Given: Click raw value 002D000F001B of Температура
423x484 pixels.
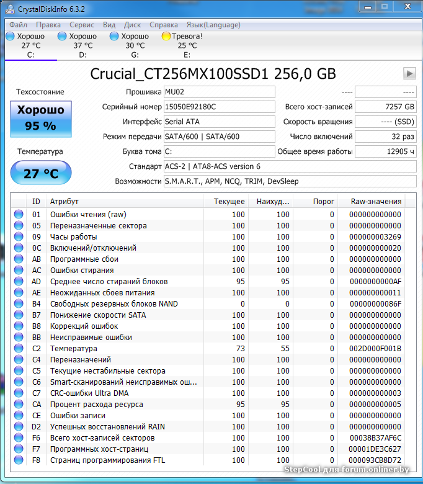Looking at the screenshot, I should pos(375,349).
